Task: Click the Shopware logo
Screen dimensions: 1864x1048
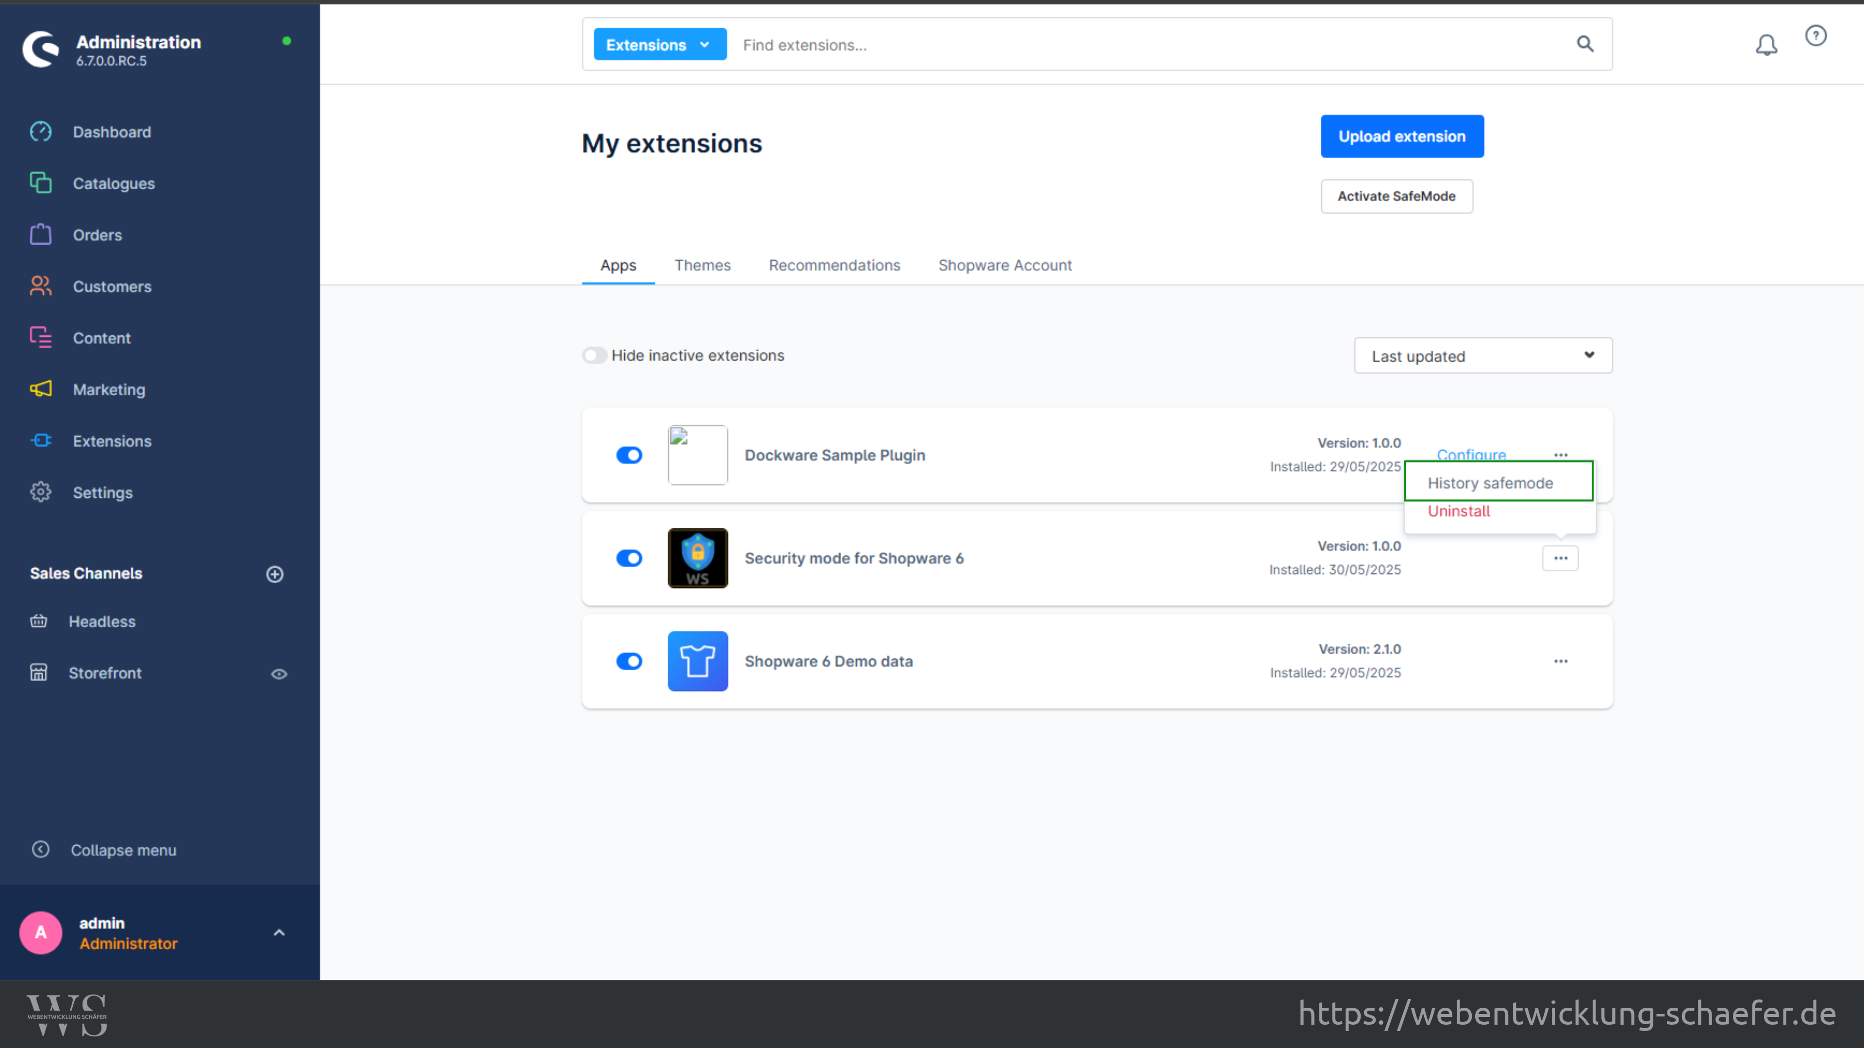Action: point(40,49)
